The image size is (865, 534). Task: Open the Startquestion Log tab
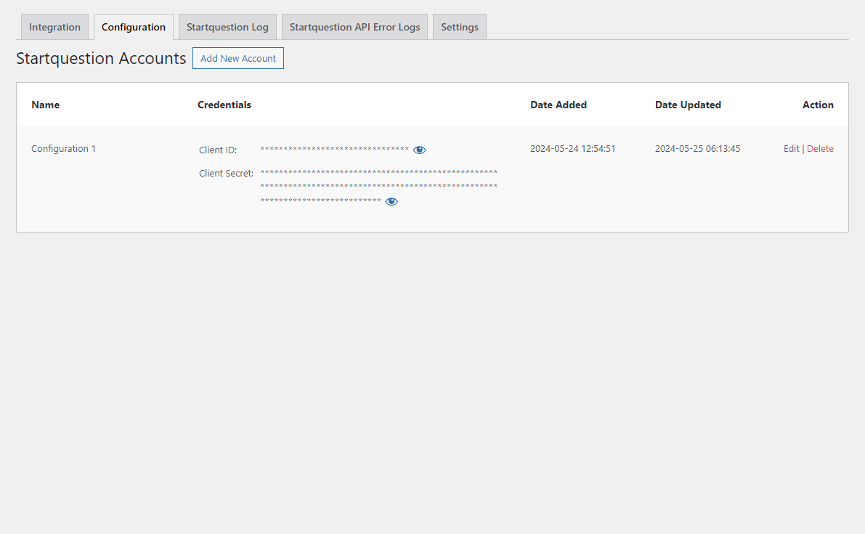click(x=227, y=27)
